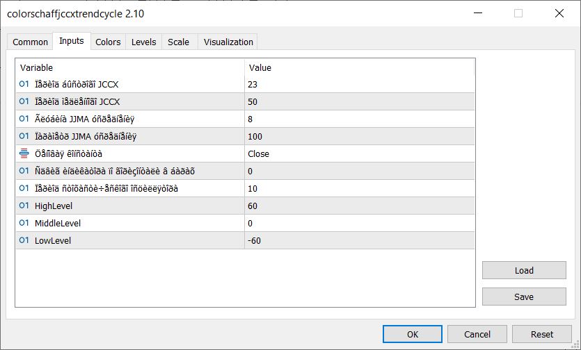581x350 pixels.
Task: Load input settings with Load button
Action: (524, 270)
